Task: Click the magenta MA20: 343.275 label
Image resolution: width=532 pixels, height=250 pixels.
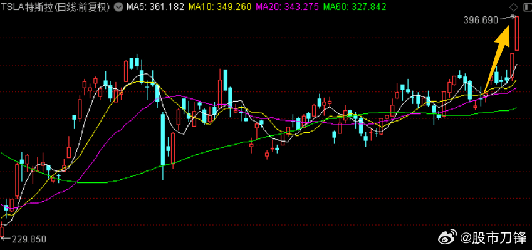Action: pyautogui.click(x=288, y=6)
